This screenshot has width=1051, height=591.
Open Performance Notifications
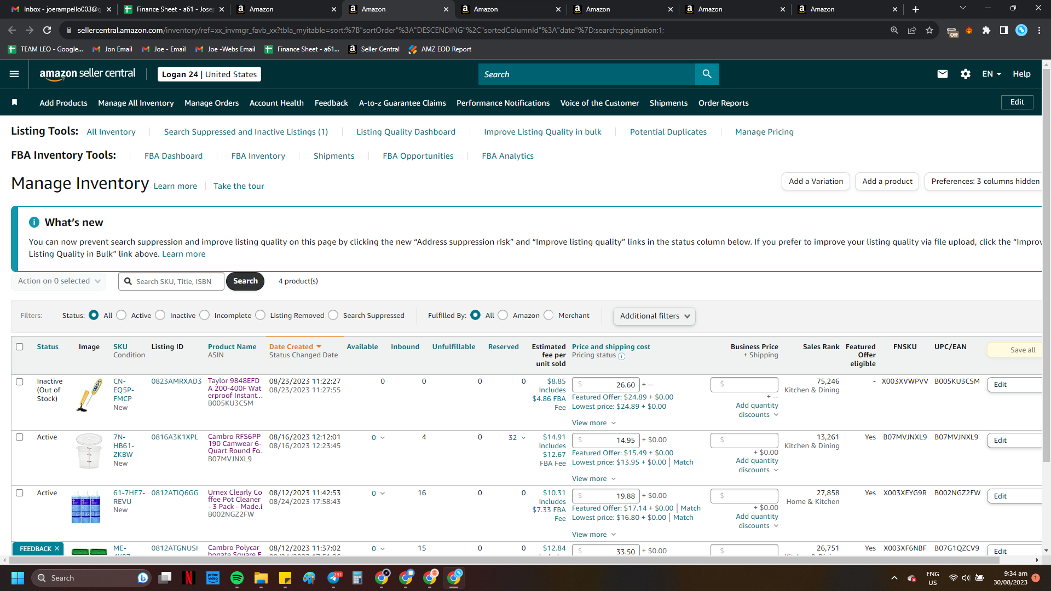(x=503, y=103)
